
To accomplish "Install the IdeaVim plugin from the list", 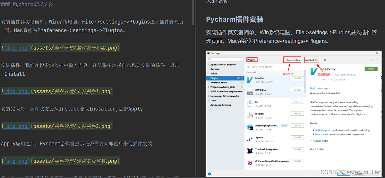I will (x=297, y=78).
